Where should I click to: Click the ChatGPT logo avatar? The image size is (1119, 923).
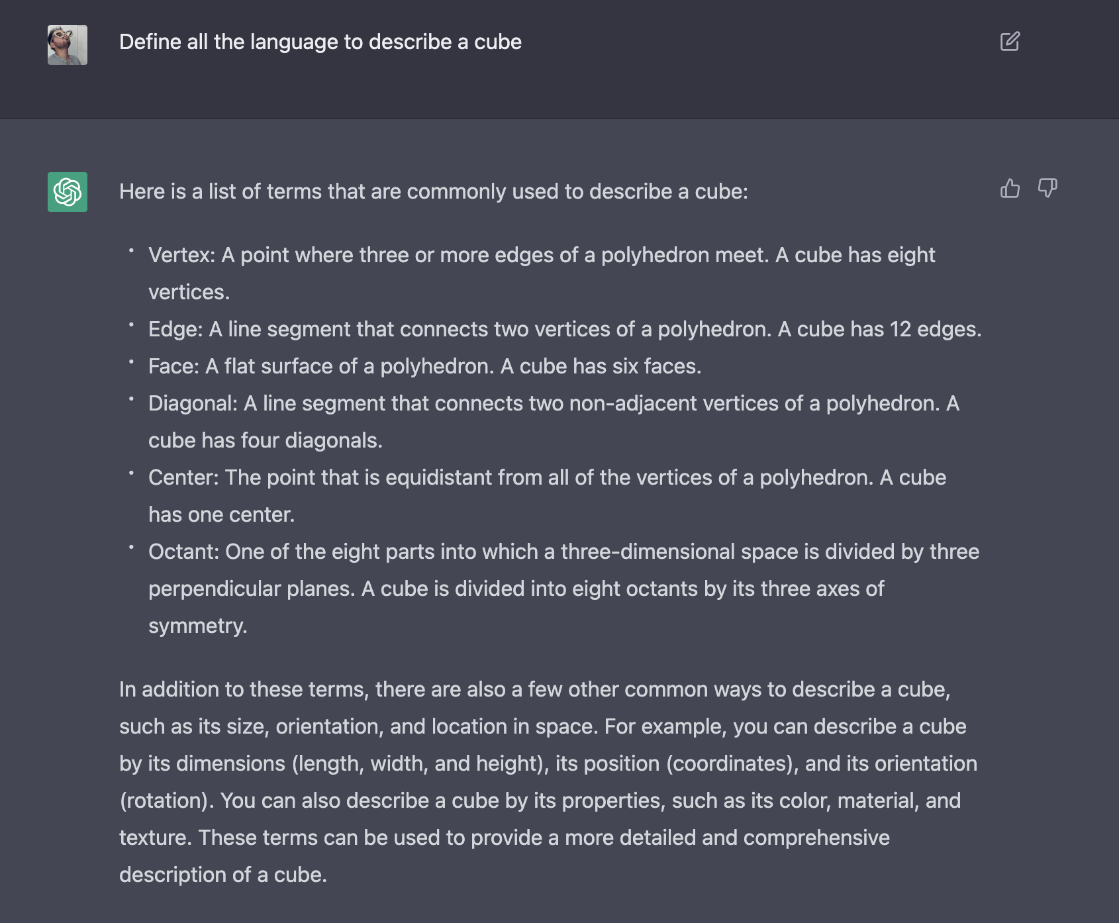coord(68,192)
